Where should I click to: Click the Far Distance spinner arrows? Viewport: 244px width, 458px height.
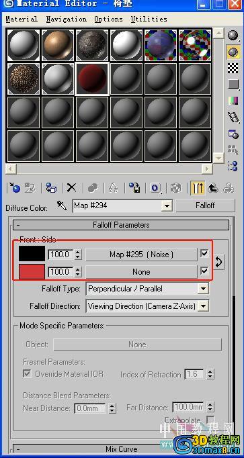coord(210,407)
